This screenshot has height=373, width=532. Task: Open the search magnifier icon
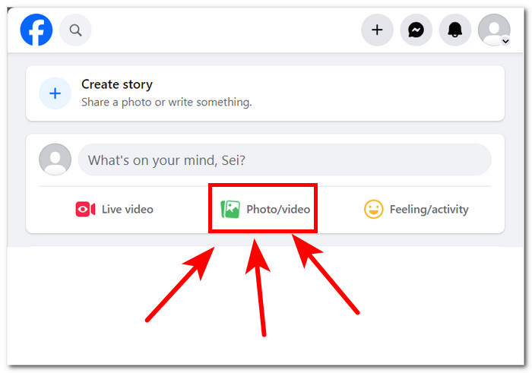click(75, 30)
